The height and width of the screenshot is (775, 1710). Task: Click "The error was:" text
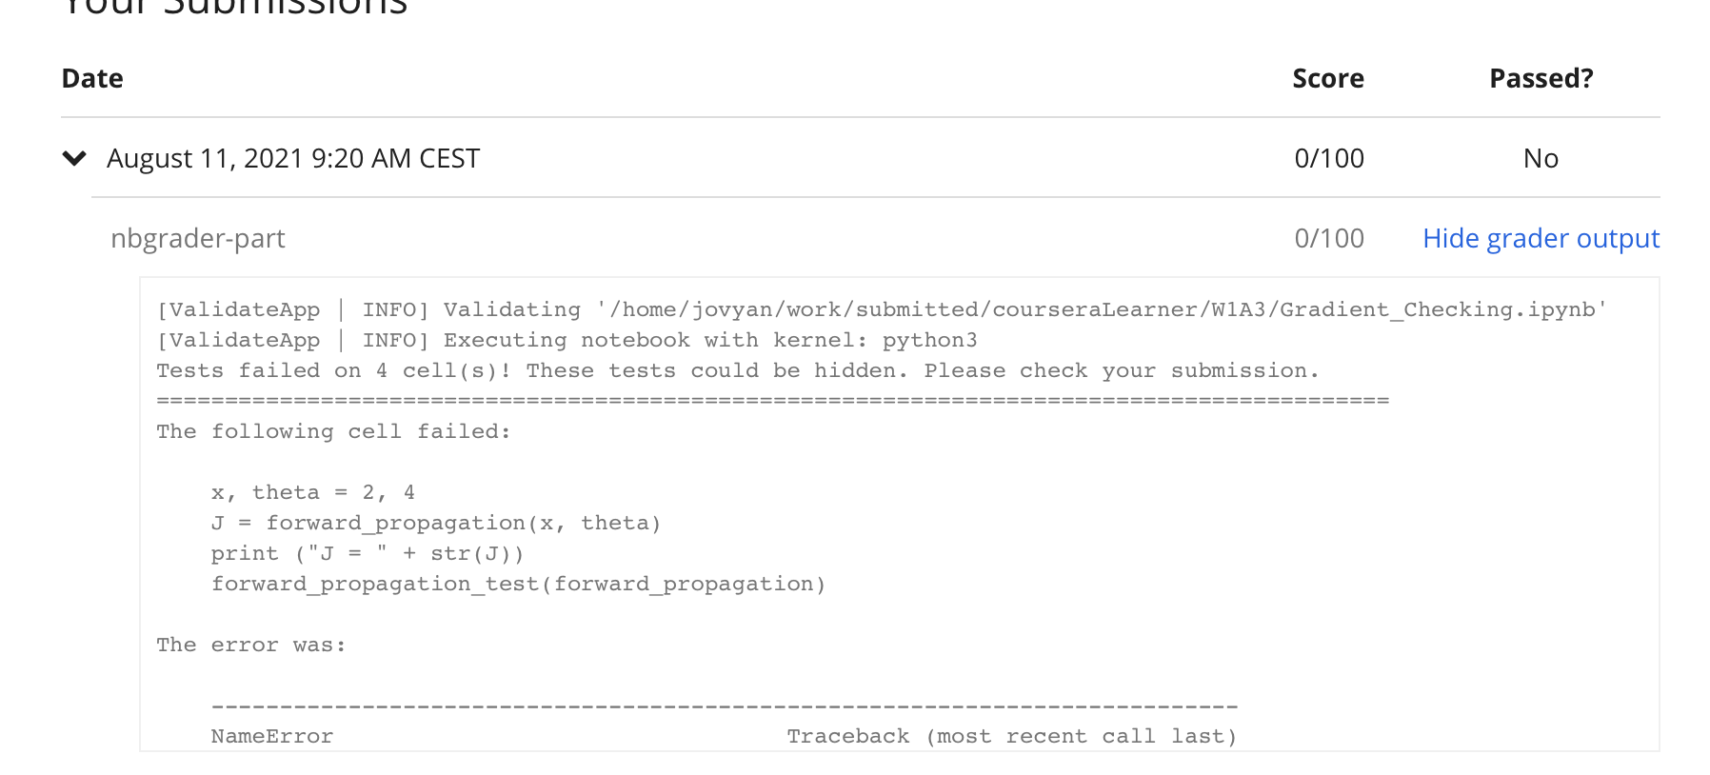250,645
